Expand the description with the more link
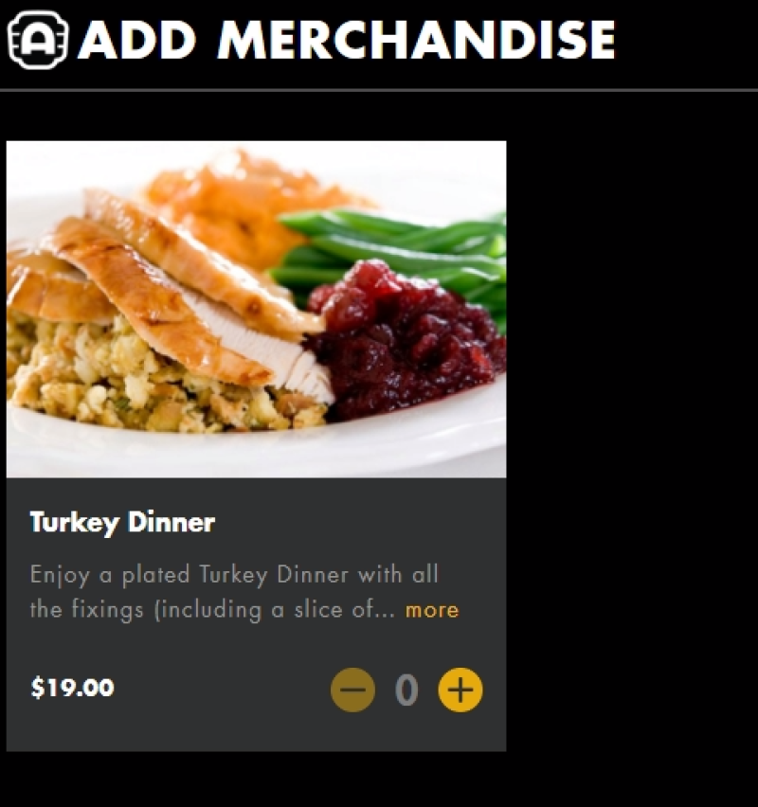Image resolution: width=758 pixels, height=807 pixels. click(432, 610)
